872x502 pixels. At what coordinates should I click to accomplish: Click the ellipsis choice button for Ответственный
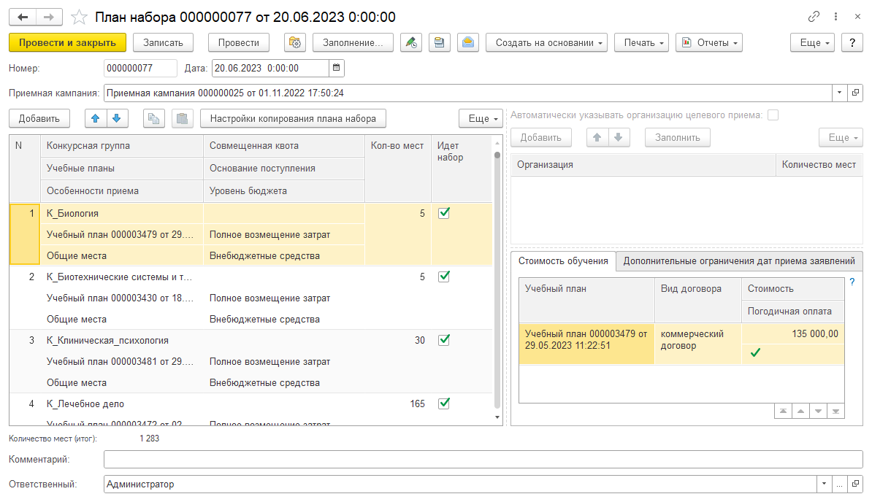[x=840, y=484]
